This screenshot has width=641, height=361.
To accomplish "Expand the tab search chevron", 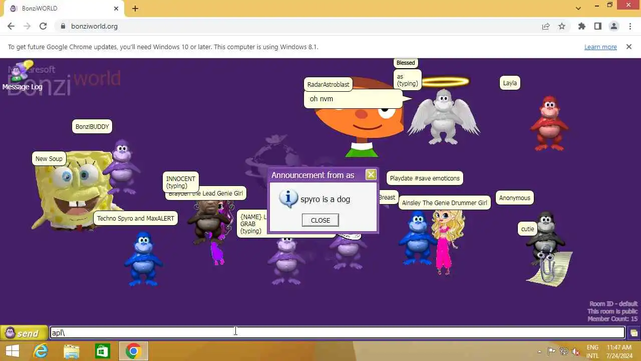I will click(x=578, y=9).
